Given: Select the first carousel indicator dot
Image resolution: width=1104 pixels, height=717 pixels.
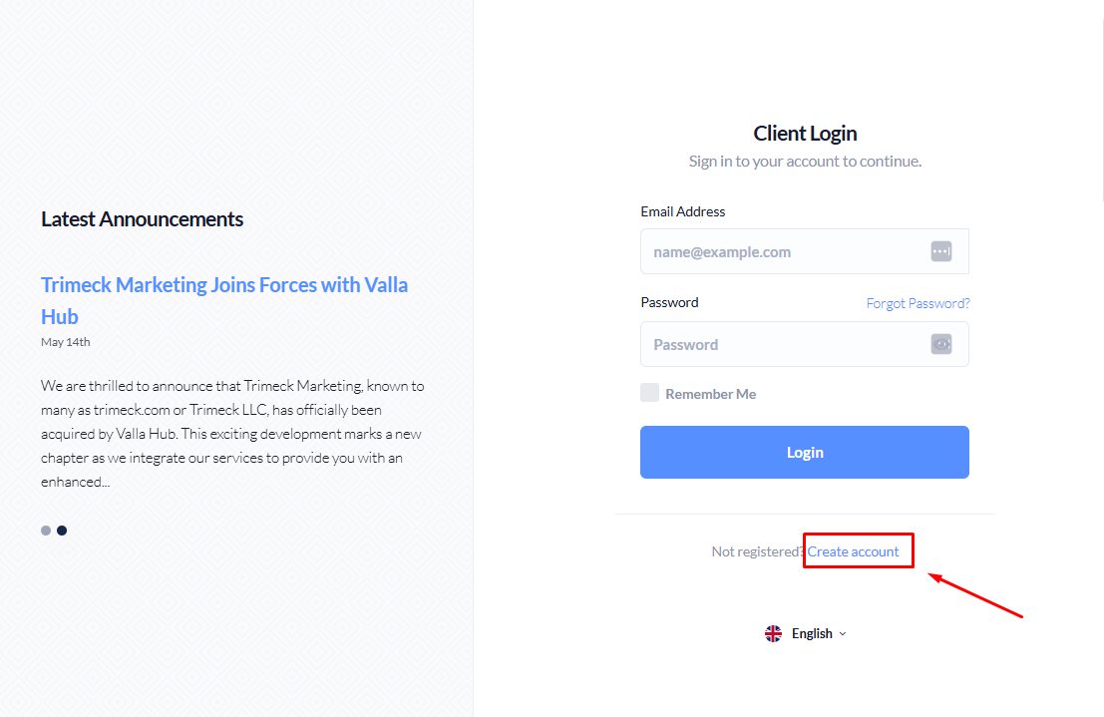Looking at the screenshot, I should pyautogui.click(x=45, y=530).
